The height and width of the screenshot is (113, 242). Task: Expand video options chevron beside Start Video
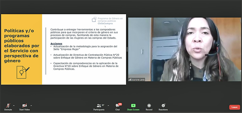pos(31,106)
